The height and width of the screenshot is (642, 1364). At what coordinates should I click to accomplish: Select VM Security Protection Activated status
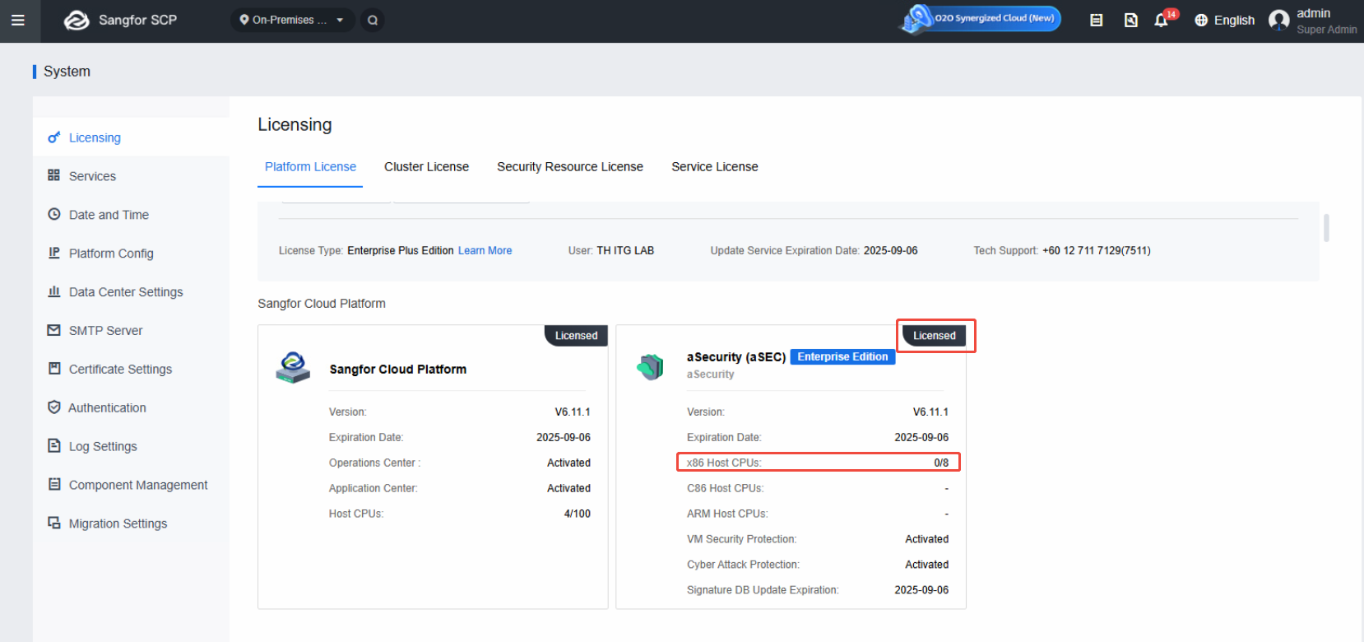pos(926,540)
